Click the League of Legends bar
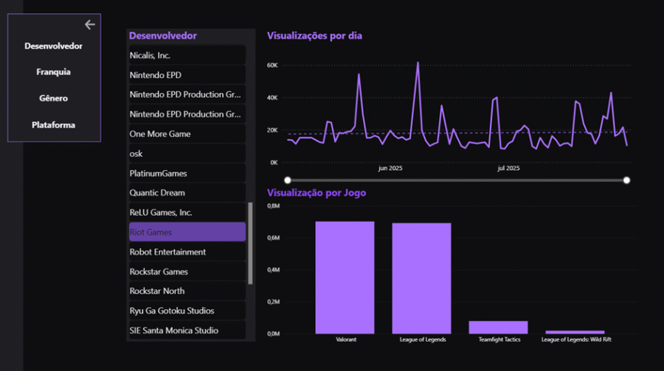This screenshot has height=371, width=664. pyautogui.click(x=421, y=278)
